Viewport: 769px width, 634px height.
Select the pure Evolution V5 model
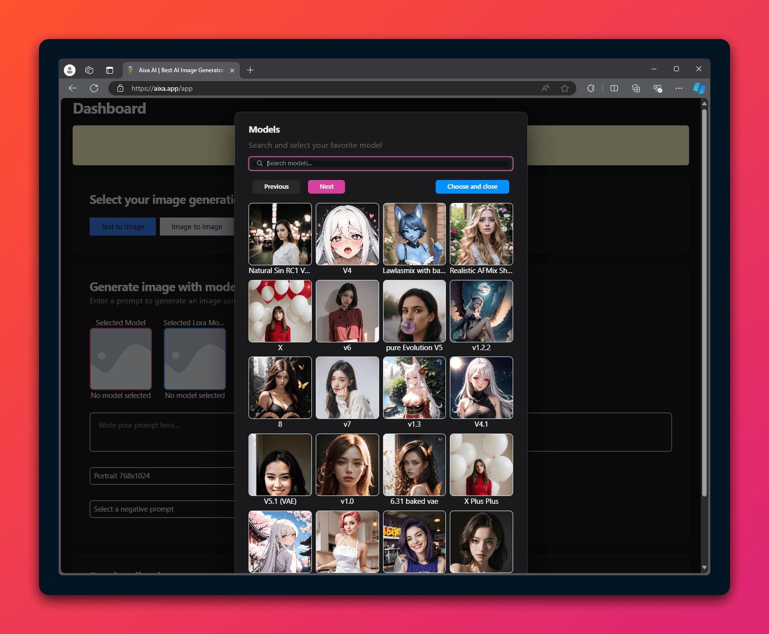[x=414, y=311]
